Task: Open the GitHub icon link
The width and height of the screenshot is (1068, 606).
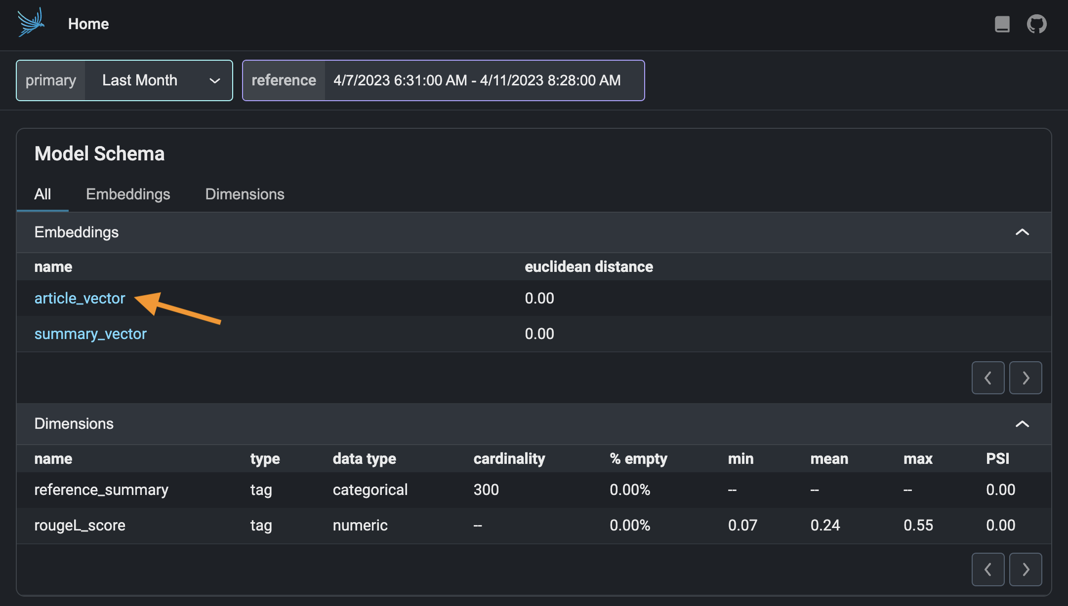Action: point(1036,24)
